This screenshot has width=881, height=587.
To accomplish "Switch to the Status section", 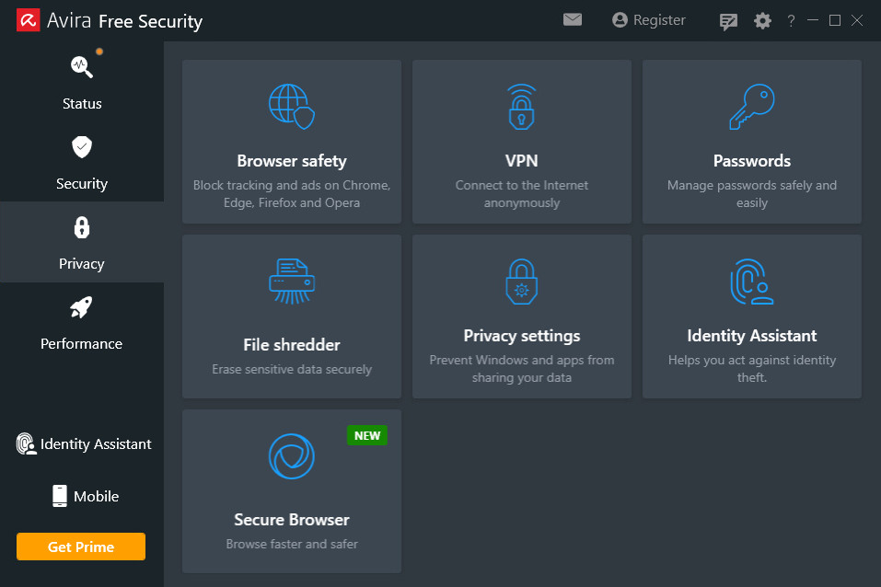I will pyautogui.click(x=82, y=82).
